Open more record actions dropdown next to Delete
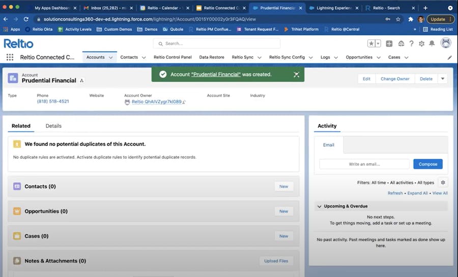This screenshot has height=277, width=458. (x=442, y=79)
